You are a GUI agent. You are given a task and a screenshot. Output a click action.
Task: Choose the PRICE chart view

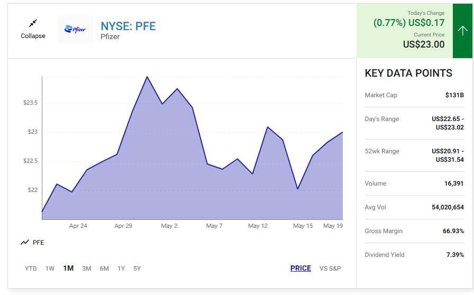click(300, 269)
